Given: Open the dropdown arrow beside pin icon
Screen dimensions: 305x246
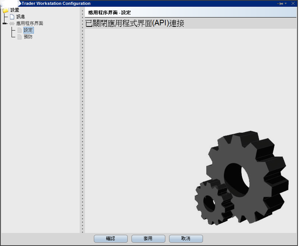Looking at the screenshot, I should 286,3.
